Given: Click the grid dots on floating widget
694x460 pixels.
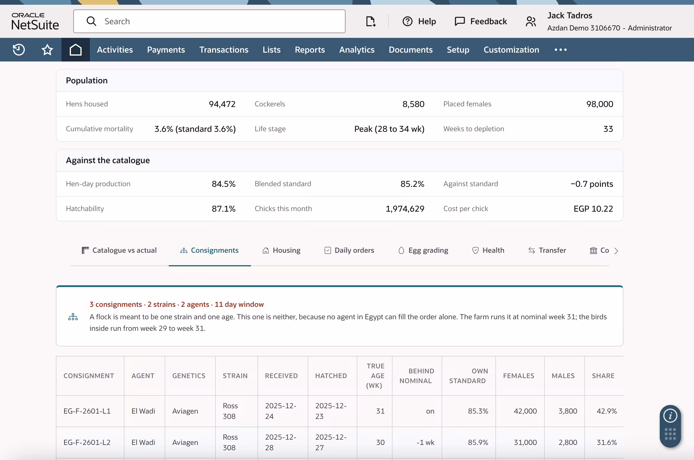Looking at the screenshot, I should (670, 434).
